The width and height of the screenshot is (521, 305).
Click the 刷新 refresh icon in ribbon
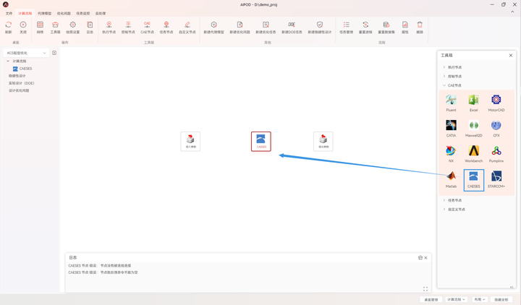tap(9, 25)
